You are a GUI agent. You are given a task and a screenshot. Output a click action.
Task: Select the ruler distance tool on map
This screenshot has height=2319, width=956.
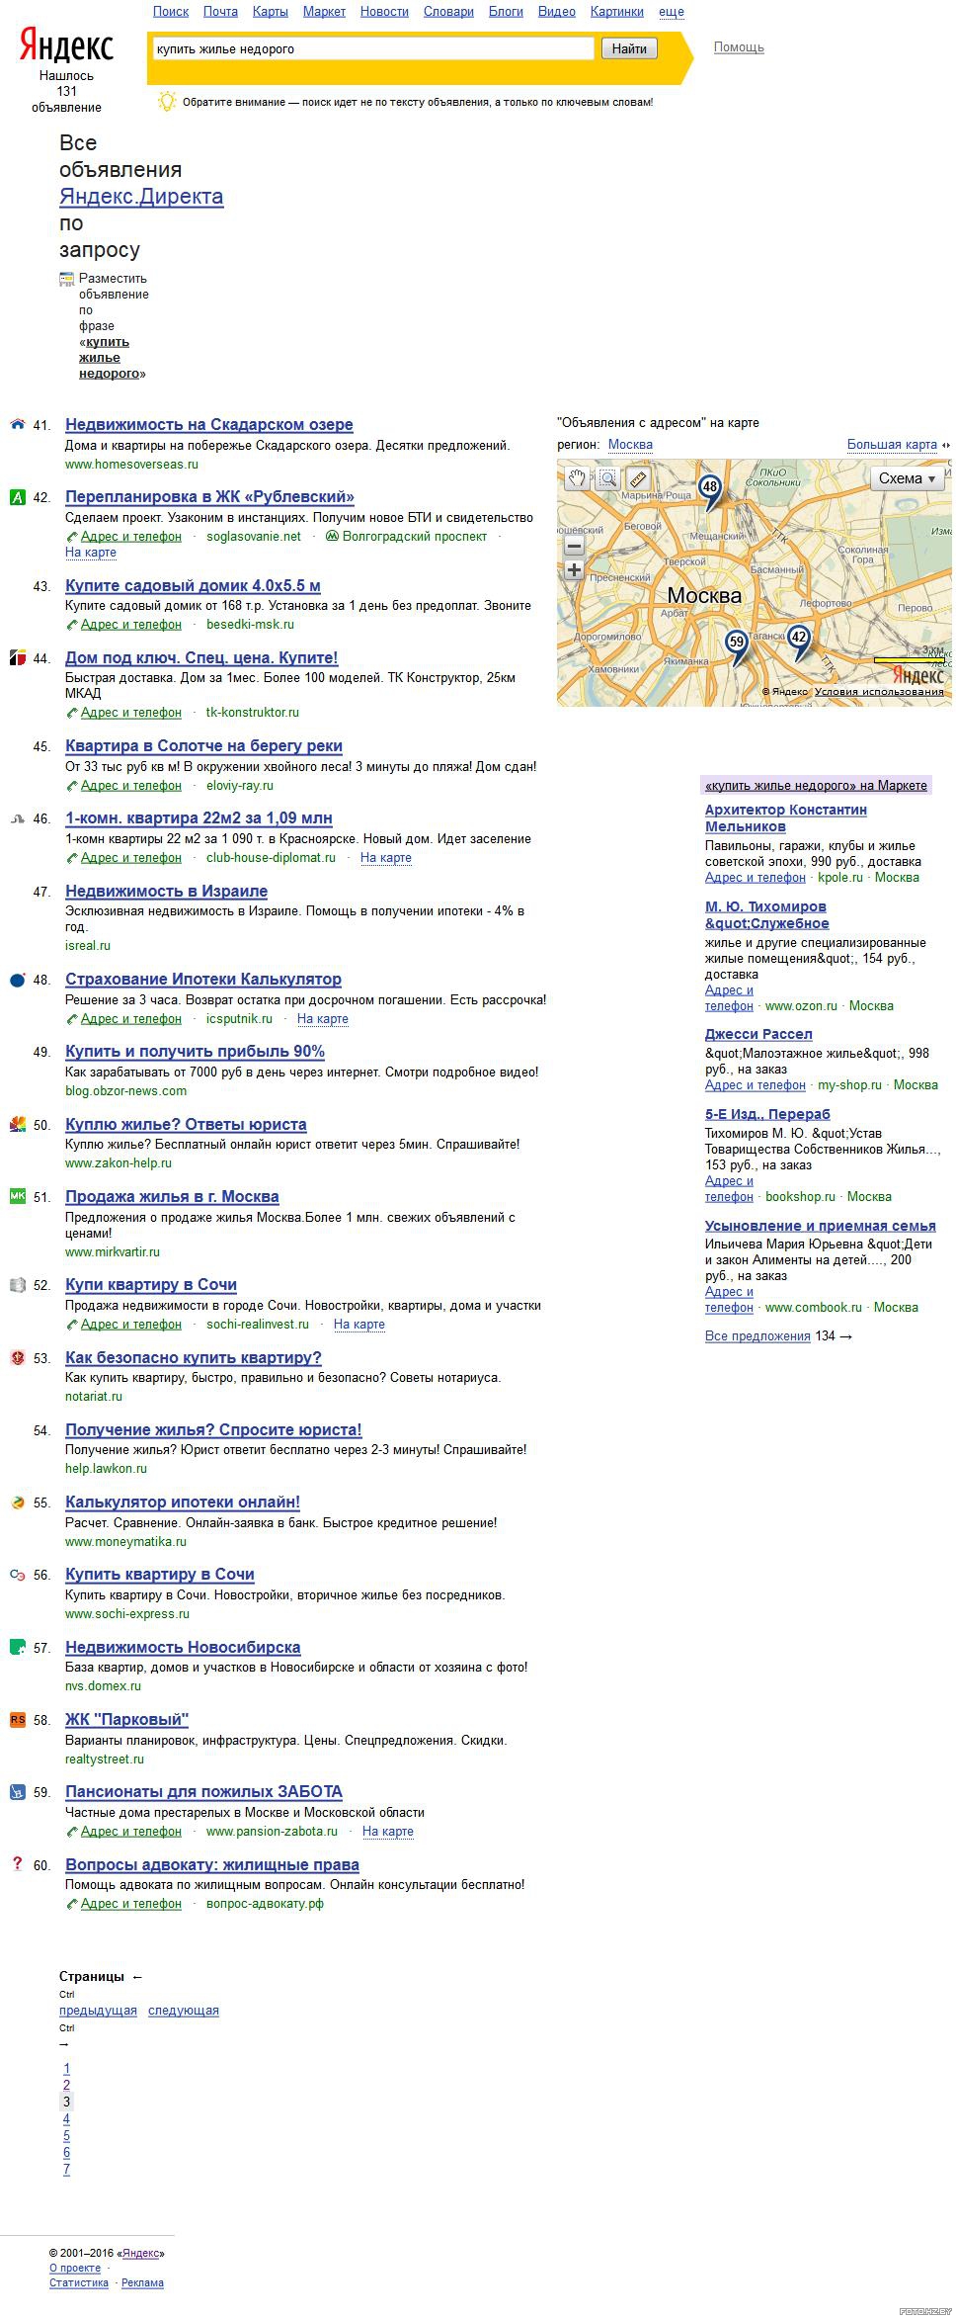click(x=637, y=479)
